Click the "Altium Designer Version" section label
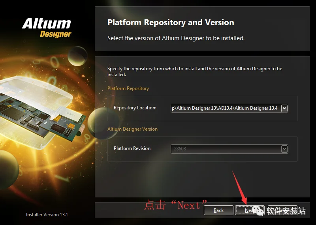 [x=132, y=129]
